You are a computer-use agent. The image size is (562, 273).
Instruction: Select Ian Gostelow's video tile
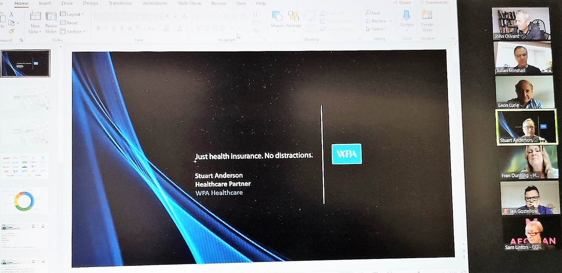click(531, 198)
